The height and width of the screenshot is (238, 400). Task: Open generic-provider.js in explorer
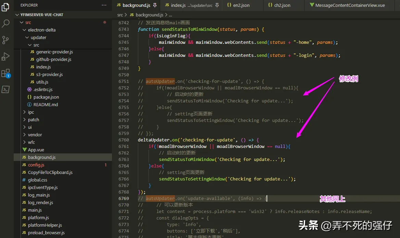pos(63,52)
